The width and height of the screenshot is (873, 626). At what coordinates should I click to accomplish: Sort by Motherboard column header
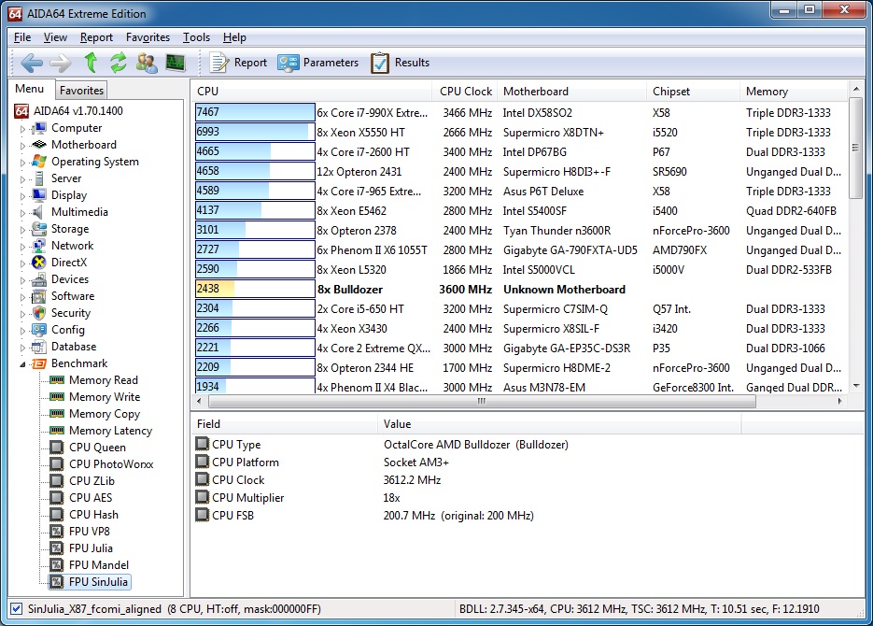coord(571,92)
